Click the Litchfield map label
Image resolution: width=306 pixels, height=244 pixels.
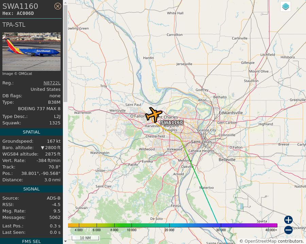point(268,55)
